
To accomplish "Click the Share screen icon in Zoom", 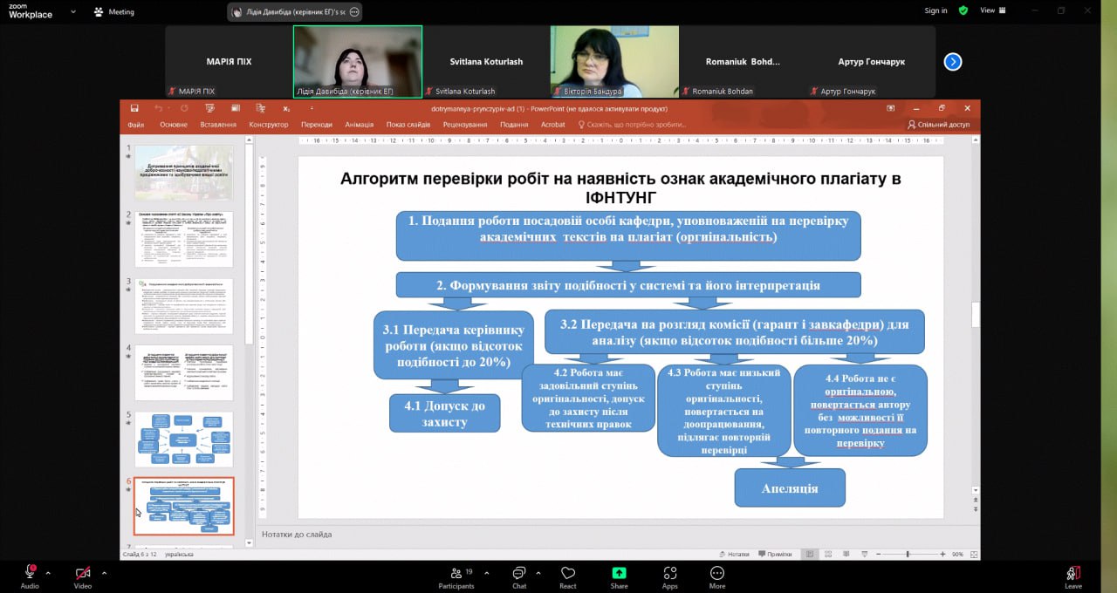I will coord(619,573).
